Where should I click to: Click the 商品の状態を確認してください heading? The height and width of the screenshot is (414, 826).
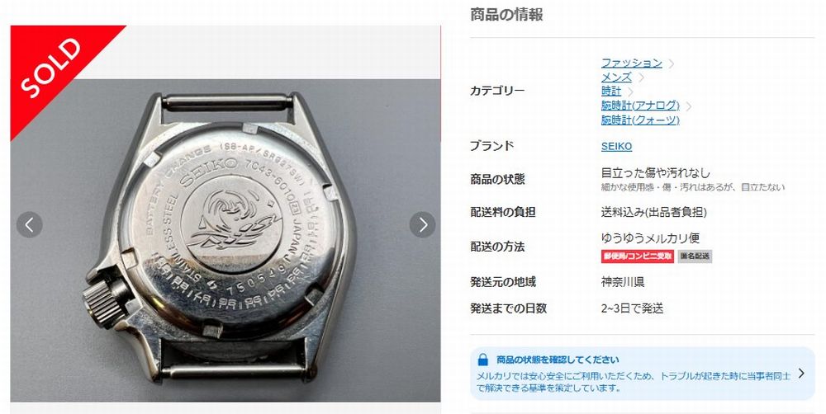tap(558, 360)
